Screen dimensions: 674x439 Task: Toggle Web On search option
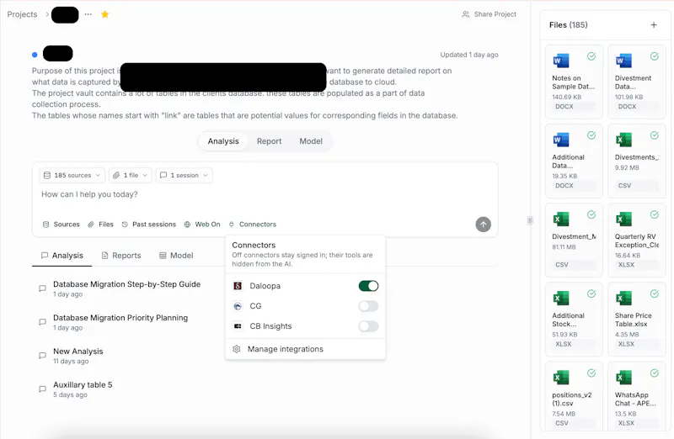[x=202, y=225]
